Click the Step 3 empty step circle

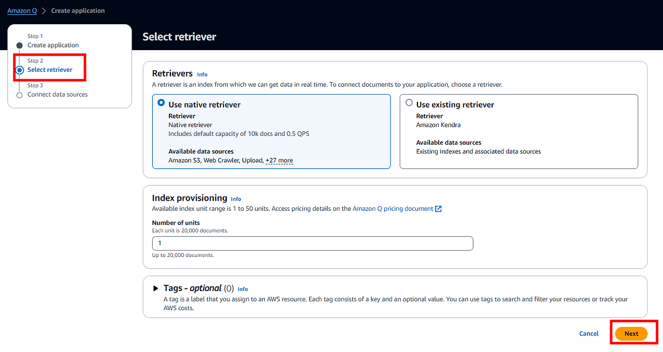pyautogui.click(x=20, y=95)
